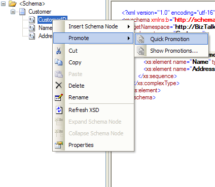The image size is (215, 187).
Task: Click the Rename pencil icon
Action: (x=59, y=97)
